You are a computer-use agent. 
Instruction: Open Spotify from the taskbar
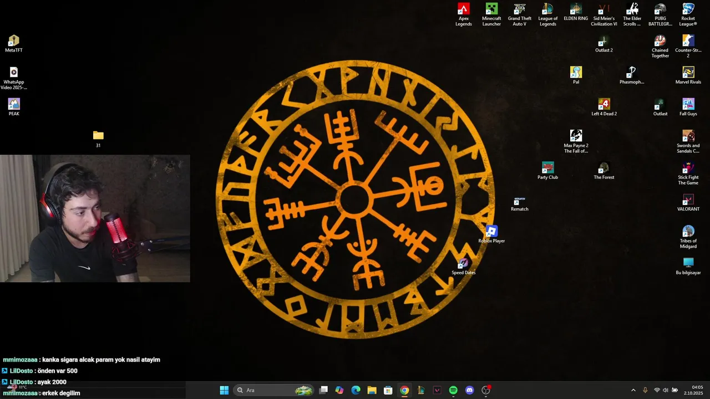[x=453, y=390]
